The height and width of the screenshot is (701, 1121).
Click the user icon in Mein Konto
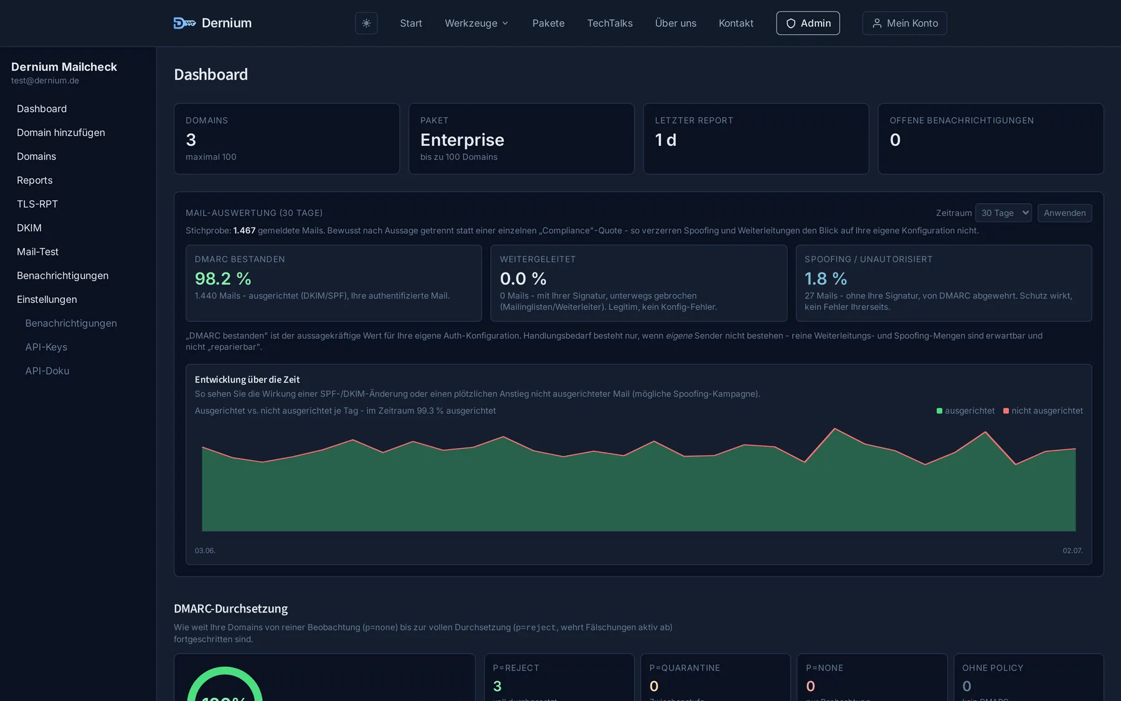click(877, 23)
